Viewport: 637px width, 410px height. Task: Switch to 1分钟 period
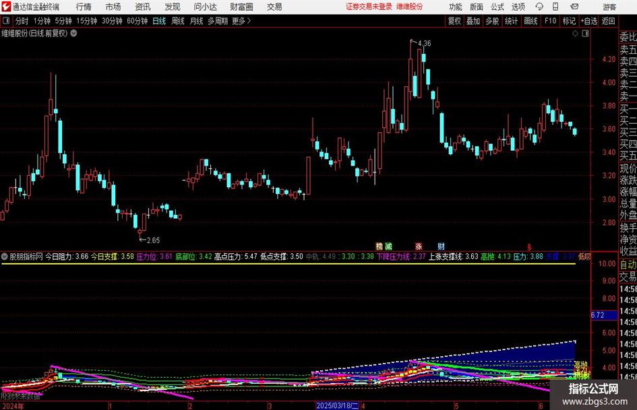pos(41,21)
